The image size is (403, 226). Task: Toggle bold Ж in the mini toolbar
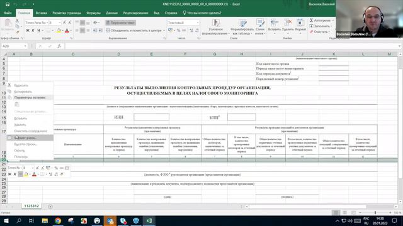tap(9, 175)
